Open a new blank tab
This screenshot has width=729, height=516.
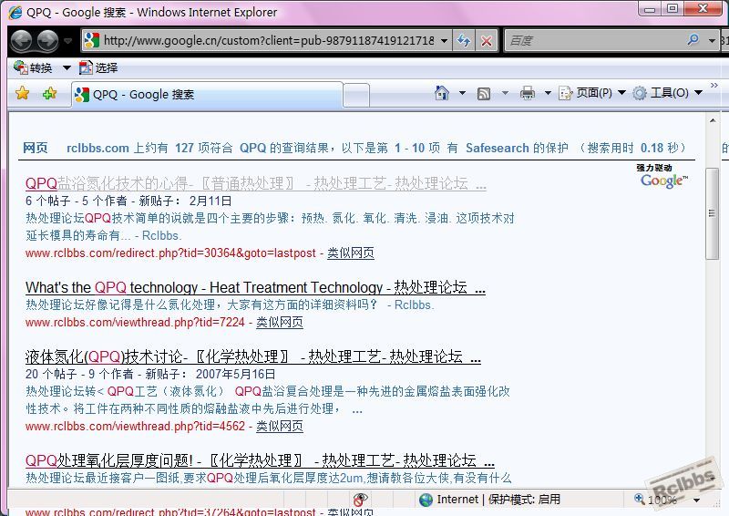pyautogui.click(x=356, y=96)
